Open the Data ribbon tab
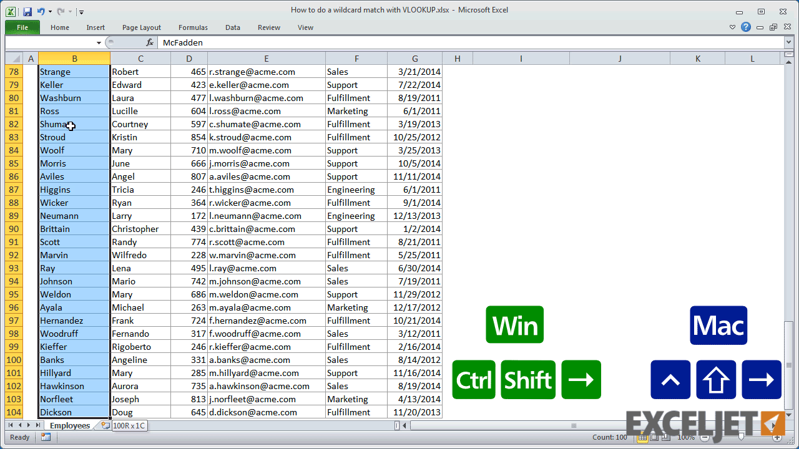The width and height of the screenshot is (799, 449). coord(232,27)
